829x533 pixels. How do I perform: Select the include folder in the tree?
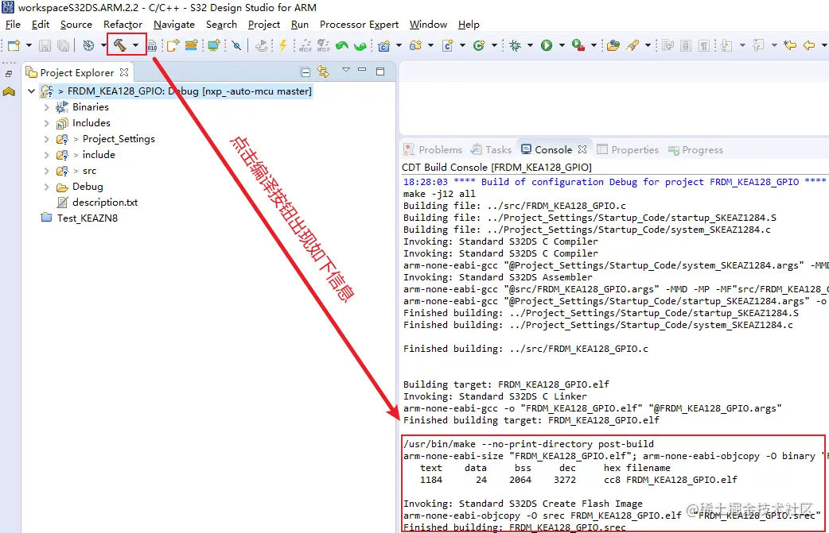point(99,155)
